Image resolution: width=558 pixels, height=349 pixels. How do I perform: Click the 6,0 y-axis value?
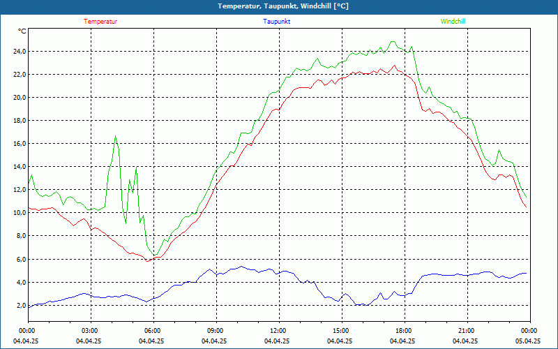point(22,259)
